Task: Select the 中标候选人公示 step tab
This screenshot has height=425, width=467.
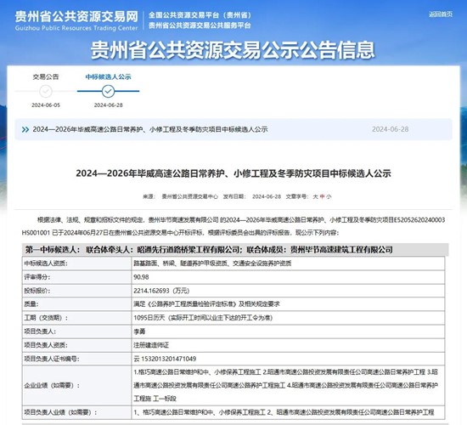Action: coord(108,77)
